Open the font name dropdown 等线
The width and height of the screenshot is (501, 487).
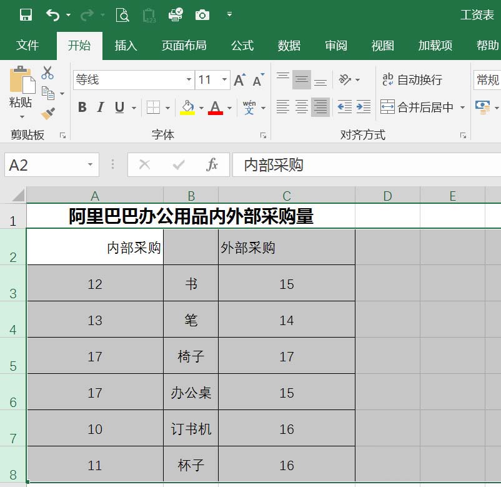point(189,79)
